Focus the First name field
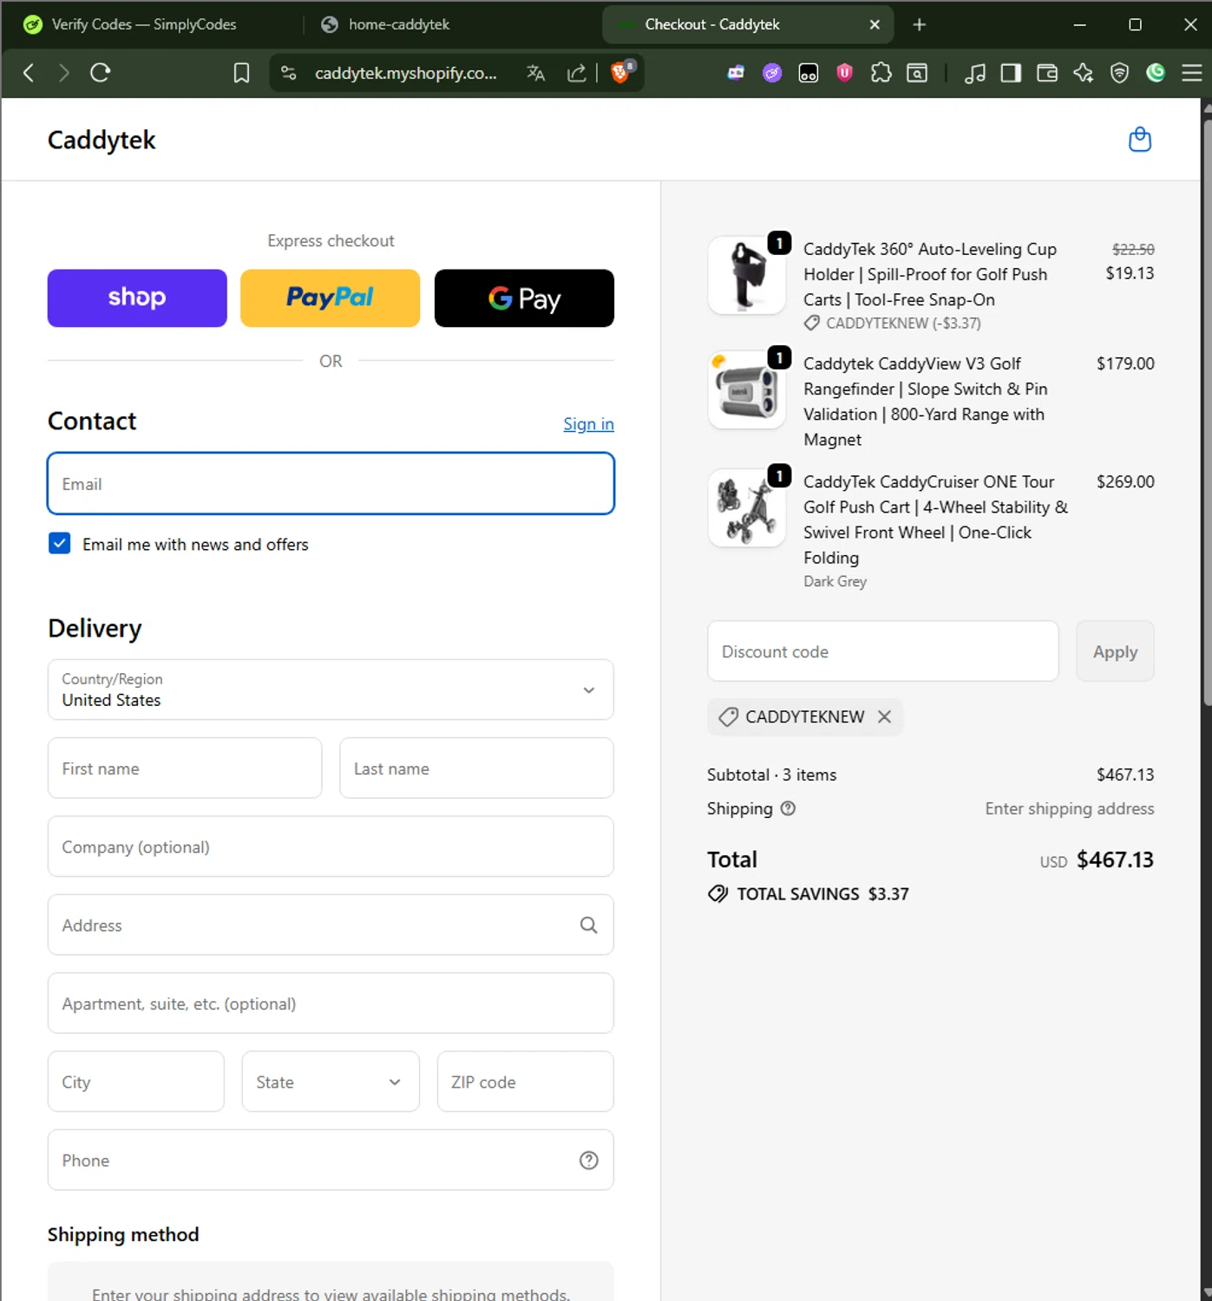The image size is (1212, 1301). 185,768
